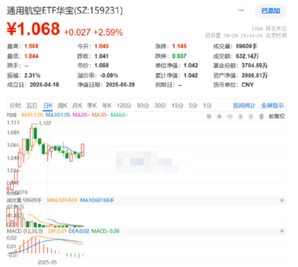This screenshot has height=267, width=298.
Task: Open 全屏显示 fullscreen display link
Action: pos(273,105)
